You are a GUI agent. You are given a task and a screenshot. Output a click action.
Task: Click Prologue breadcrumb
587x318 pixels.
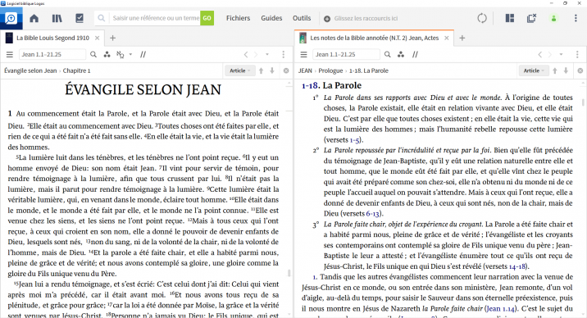point(330,70)
